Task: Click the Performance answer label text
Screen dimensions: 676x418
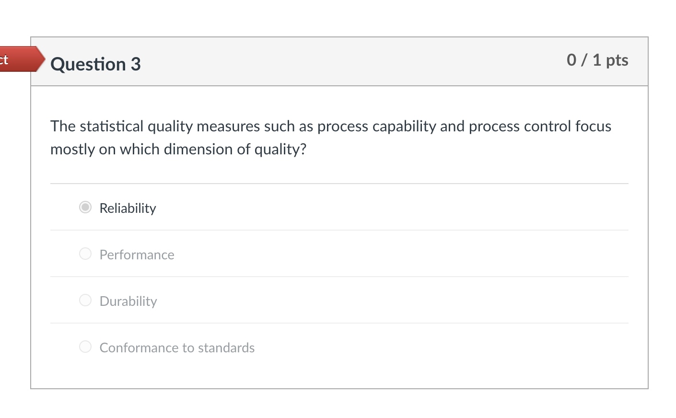Action: pyautogui.click(x=137, y=255)
